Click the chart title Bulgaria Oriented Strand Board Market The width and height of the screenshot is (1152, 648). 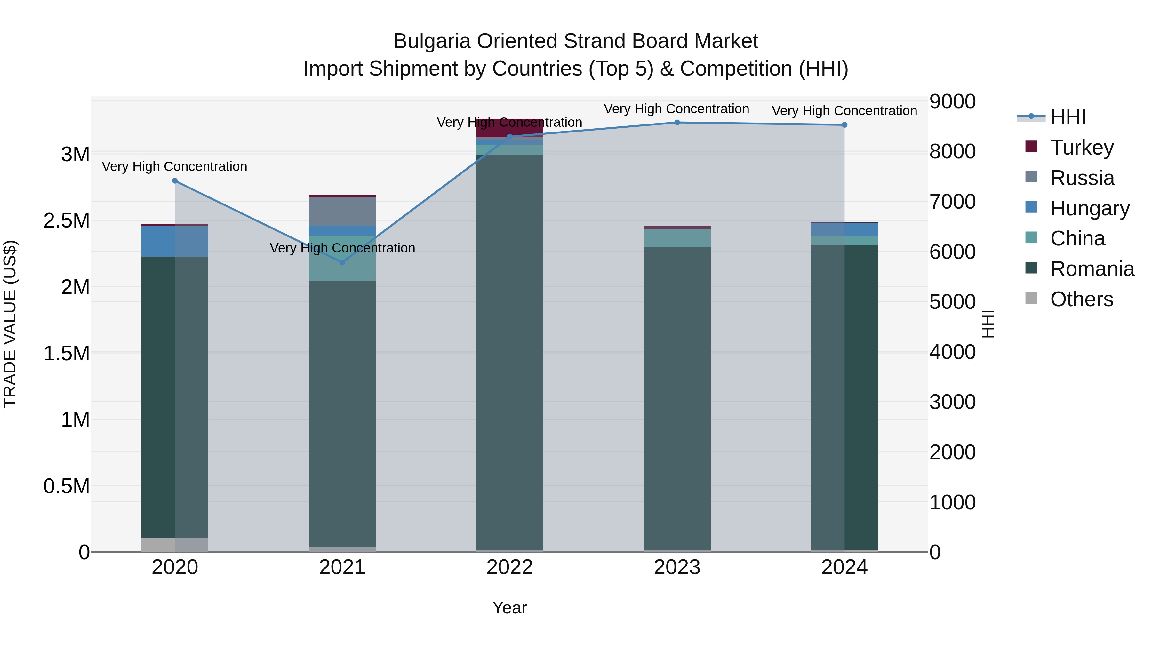[x=576, y=41]
